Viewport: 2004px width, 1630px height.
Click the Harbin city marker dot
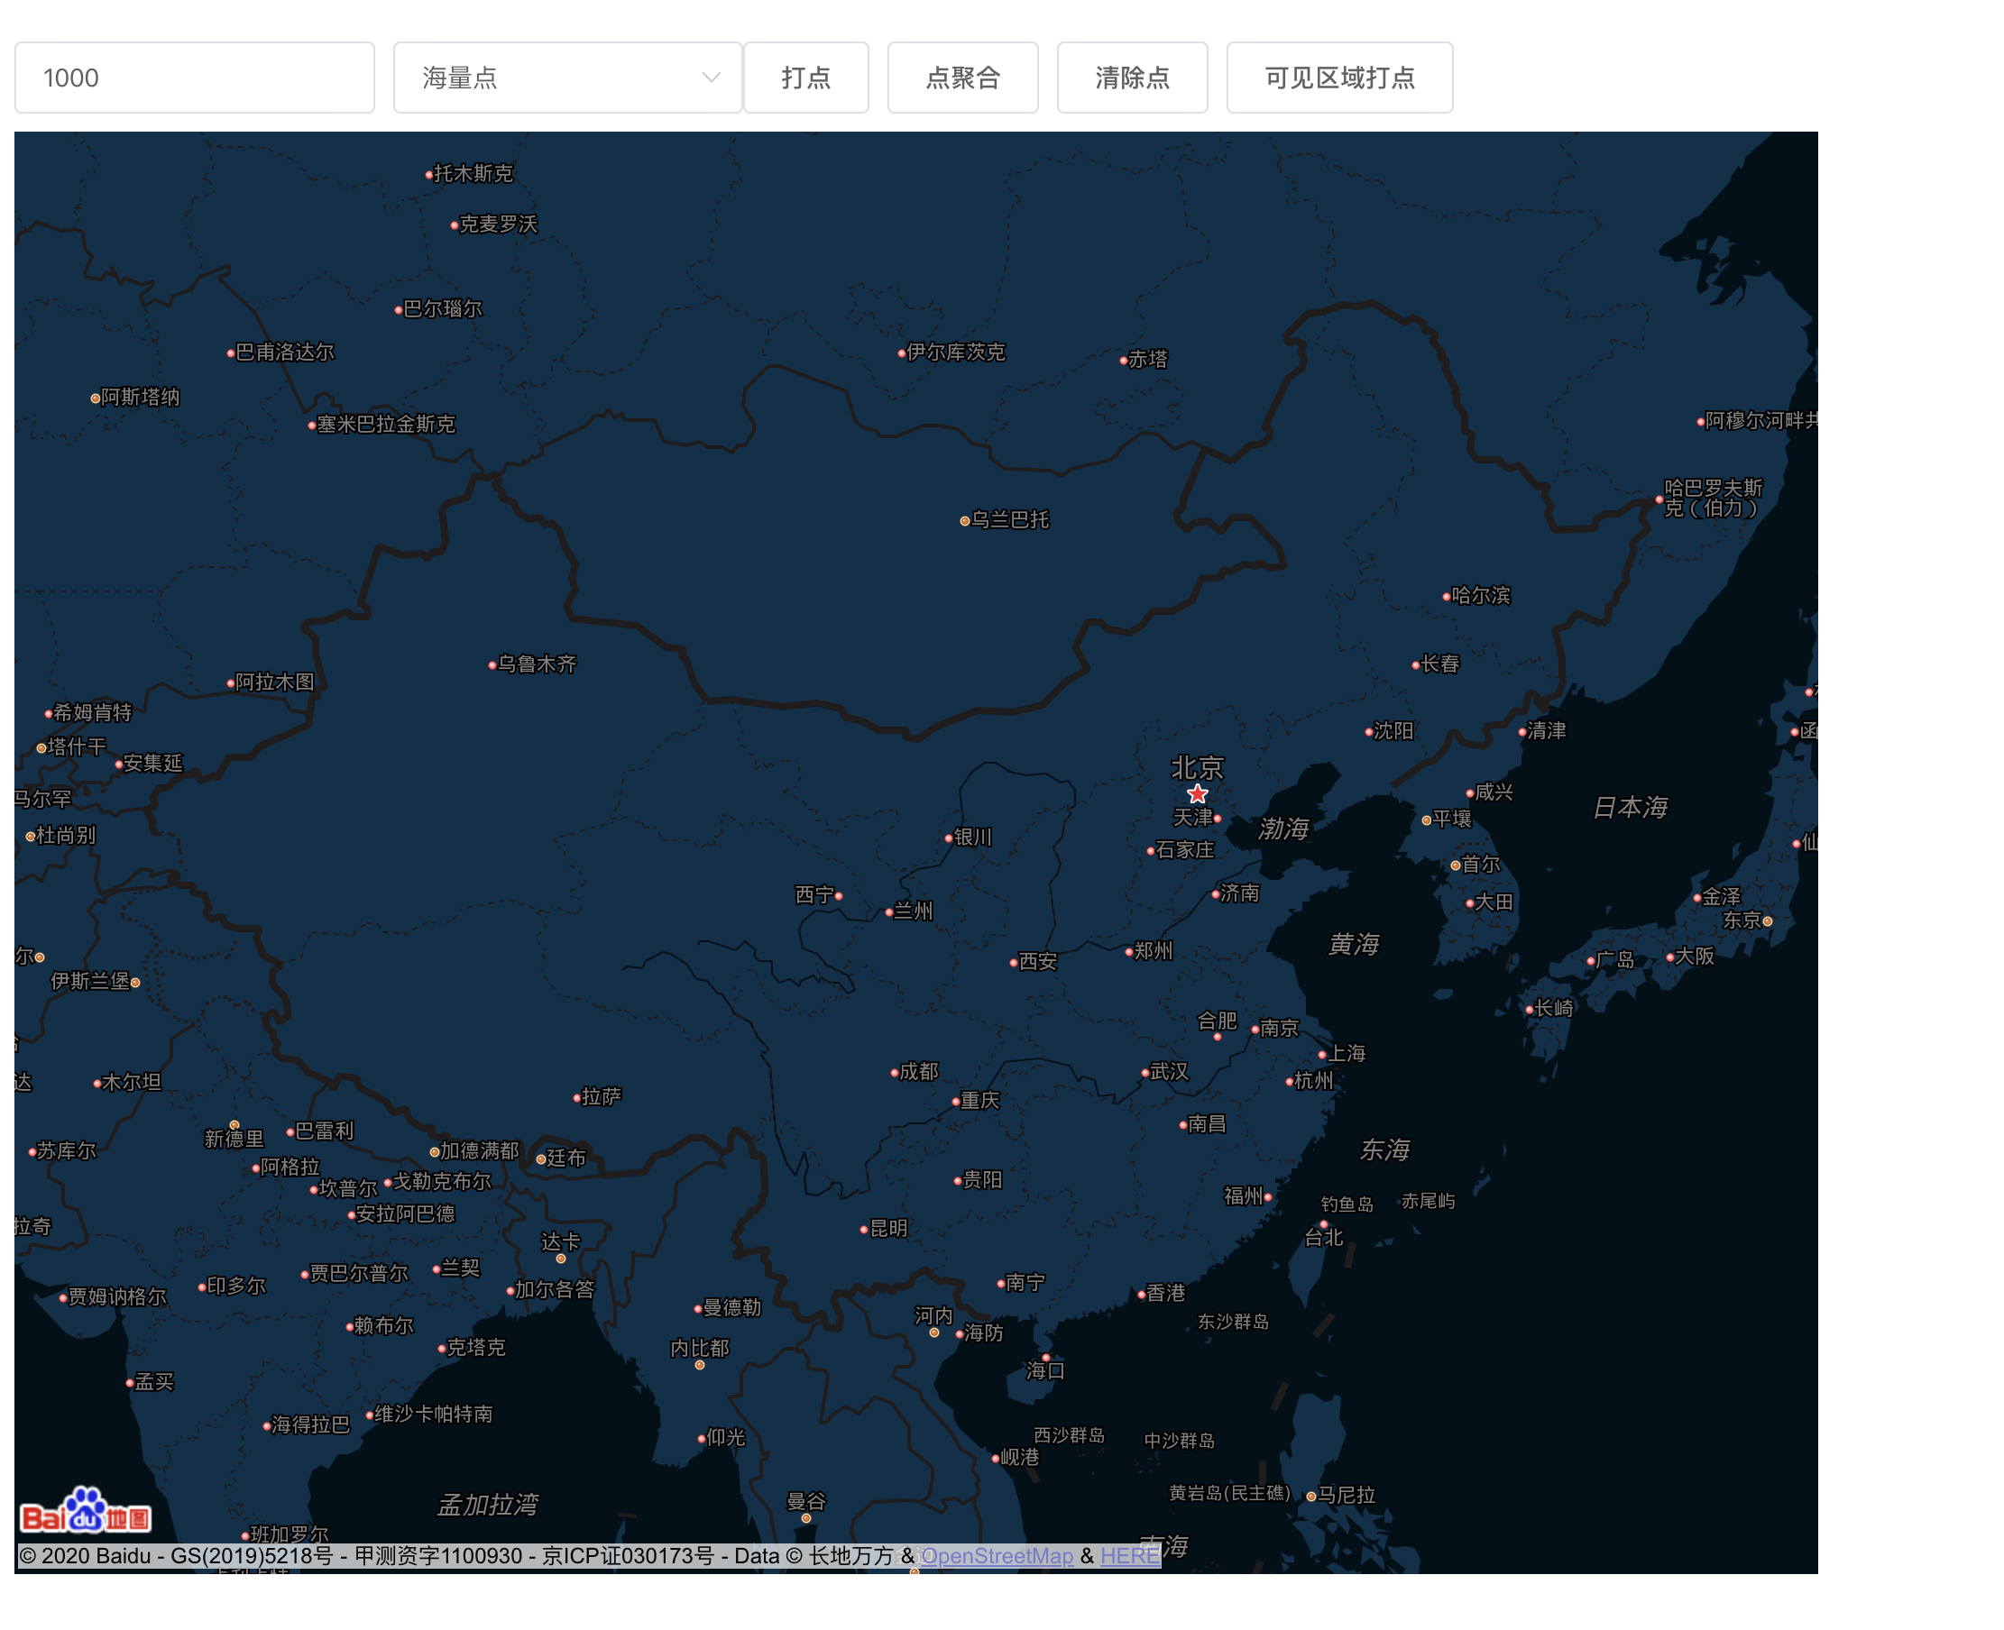[1447, 596]
